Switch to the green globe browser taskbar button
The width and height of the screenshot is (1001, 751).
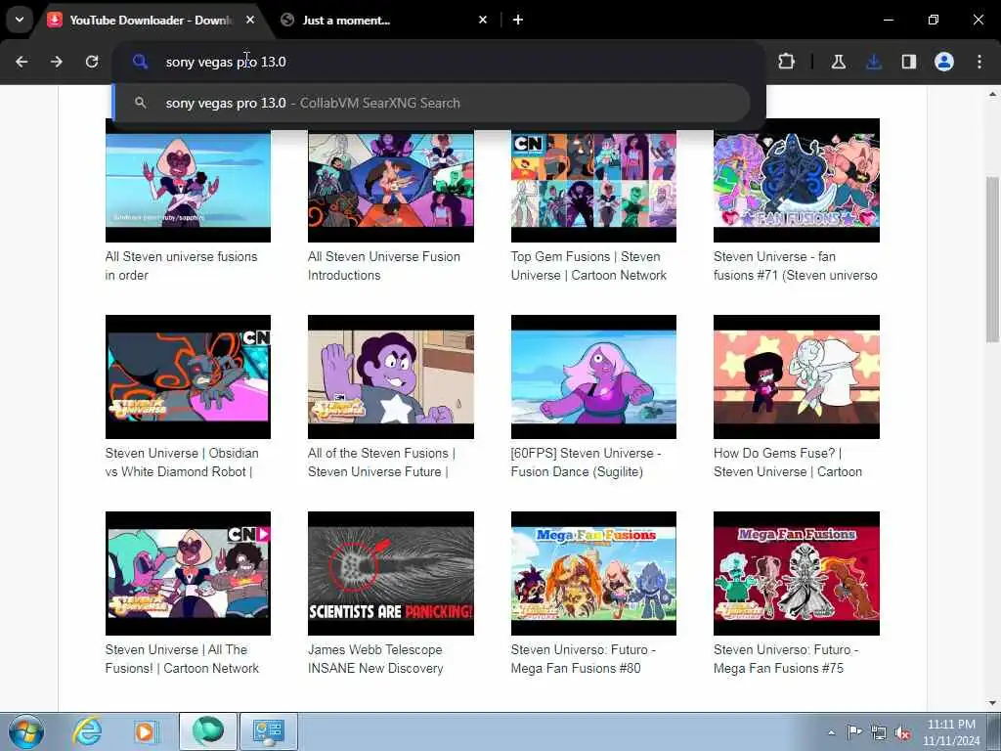207,731
